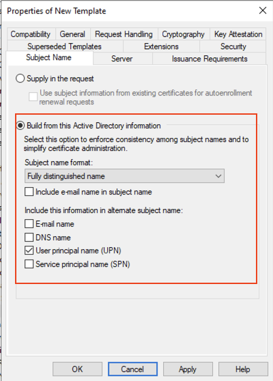Open the Extensions tab

(x=161, y=46)
